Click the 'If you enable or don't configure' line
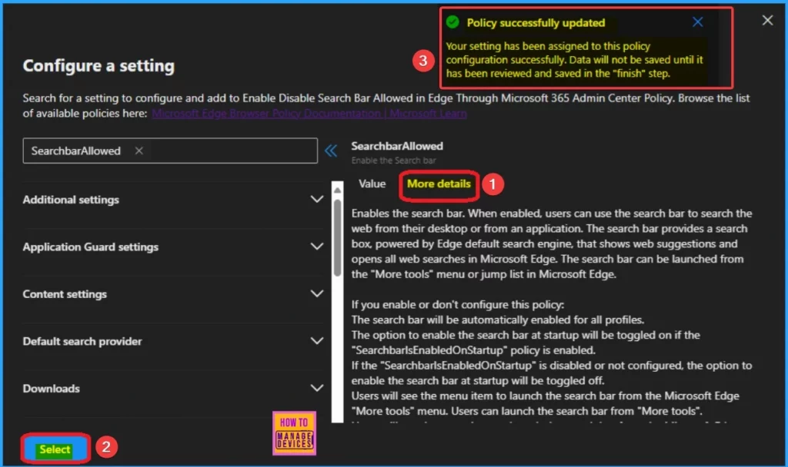 [458, 304]
